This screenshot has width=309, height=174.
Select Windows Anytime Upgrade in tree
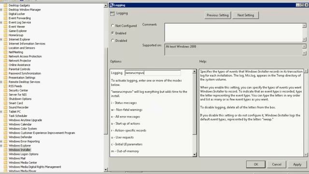tap(25, 120)
